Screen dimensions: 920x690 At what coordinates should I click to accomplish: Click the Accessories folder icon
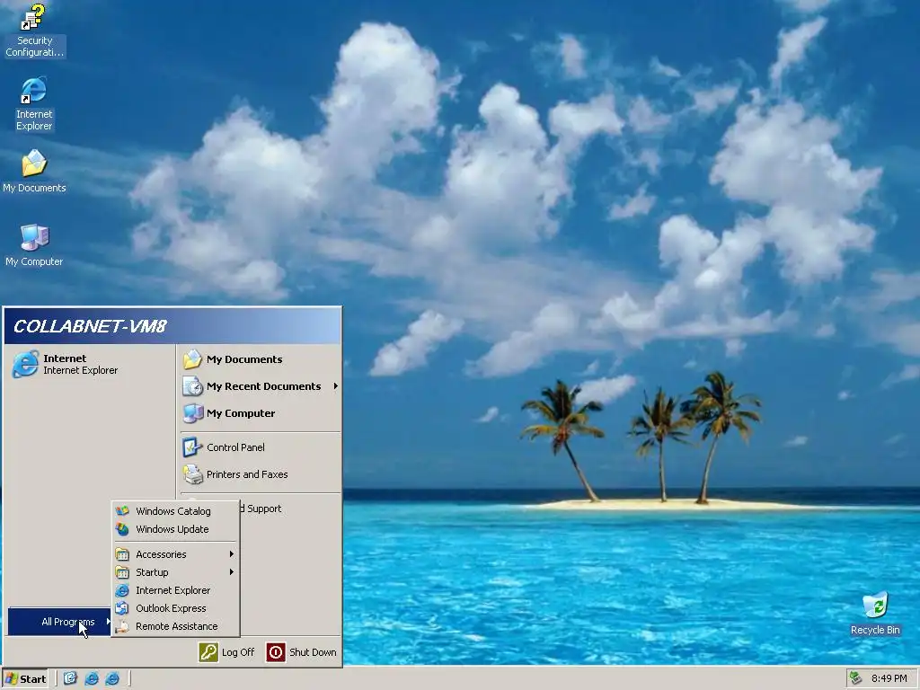click(122, 554)
